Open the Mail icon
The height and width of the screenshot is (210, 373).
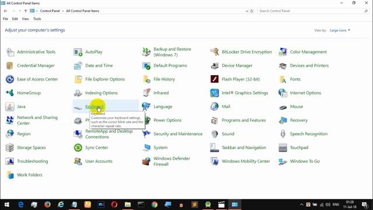[214, 106]
